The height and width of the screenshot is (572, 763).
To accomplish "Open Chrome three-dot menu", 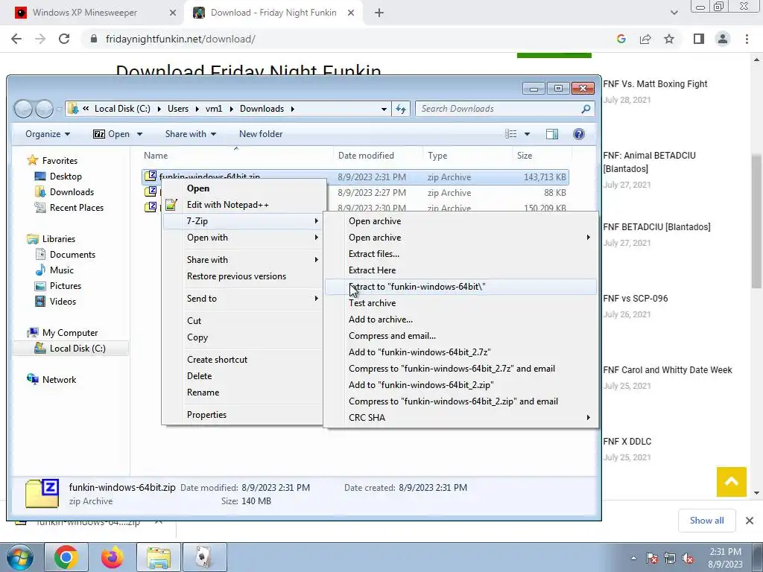I will (747, 39).
